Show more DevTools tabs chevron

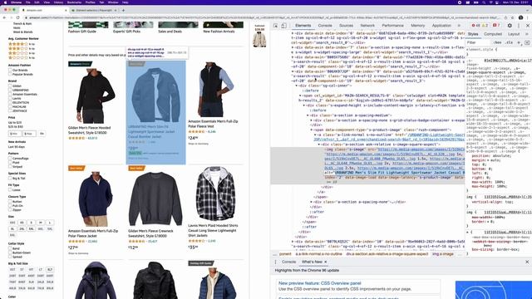tap(459, 26)
